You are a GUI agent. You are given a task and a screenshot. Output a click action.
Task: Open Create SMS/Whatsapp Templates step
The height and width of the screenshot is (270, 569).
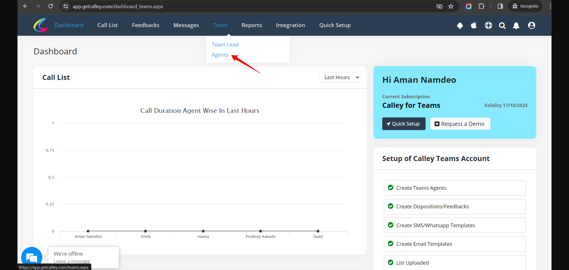point(455,225)
